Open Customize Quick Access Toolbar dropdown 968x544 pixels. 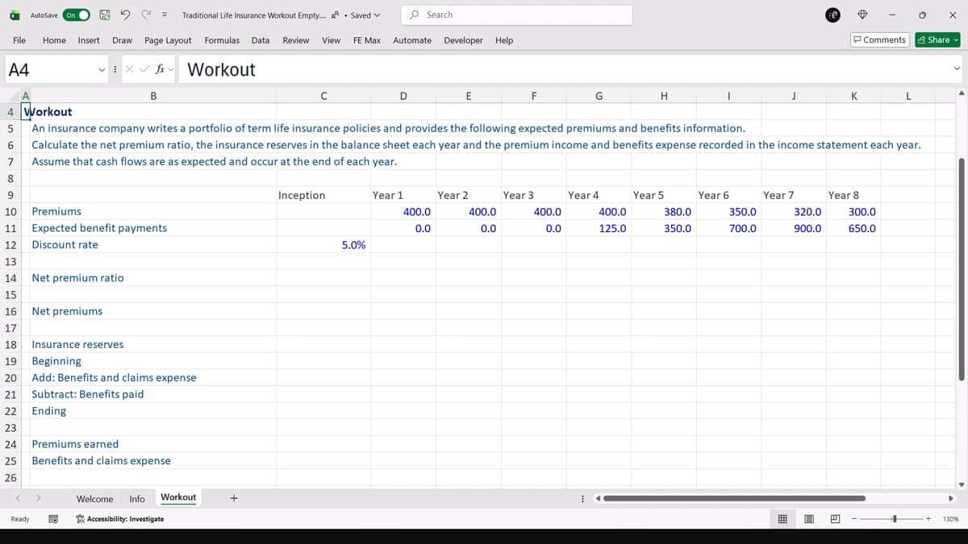coord(165,15)
